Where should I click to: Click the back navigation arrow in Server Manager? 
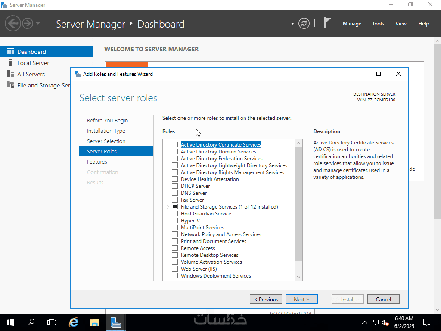point(13,23)
